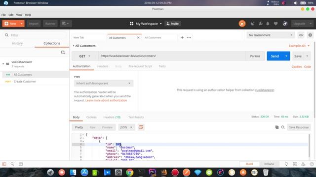Viewport: 316px width, 177px height.
Task: Click the orange sync status icon
Action: point(242,24)
